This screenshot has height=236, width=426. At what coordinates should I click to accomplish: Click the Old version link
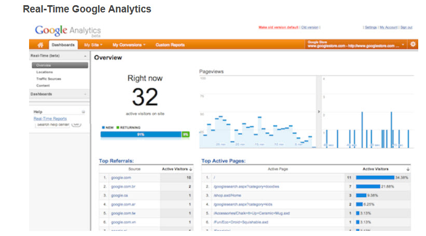[309, 27]
